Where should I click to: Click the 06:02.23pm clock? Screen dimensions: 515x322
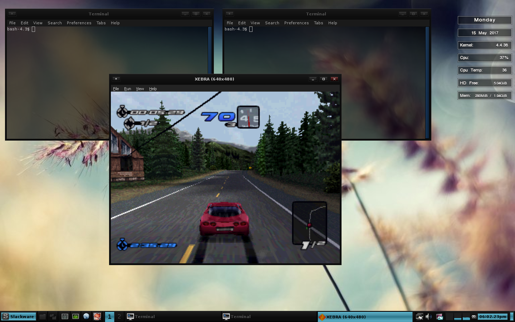click(493, 317)
